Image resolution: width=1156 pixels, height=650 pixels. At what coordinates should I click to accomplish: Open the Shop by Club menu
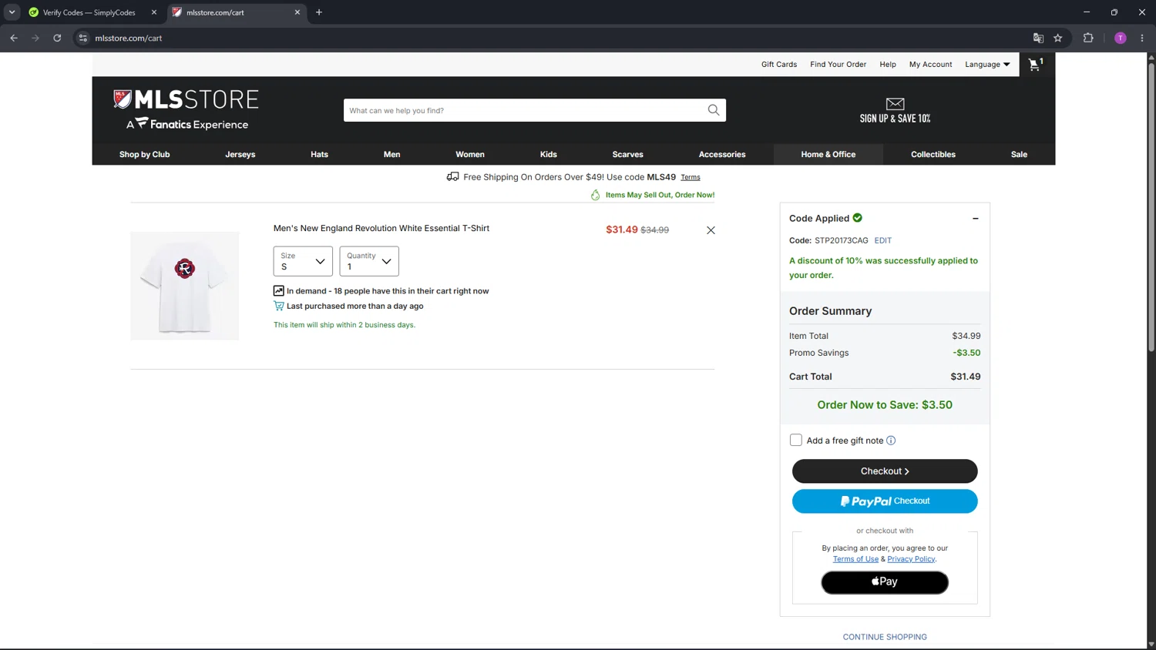(x=144, y=154)
